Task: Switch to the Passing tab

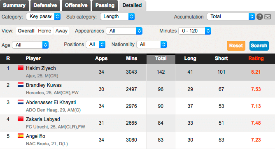Action: [x=105, y=5]
